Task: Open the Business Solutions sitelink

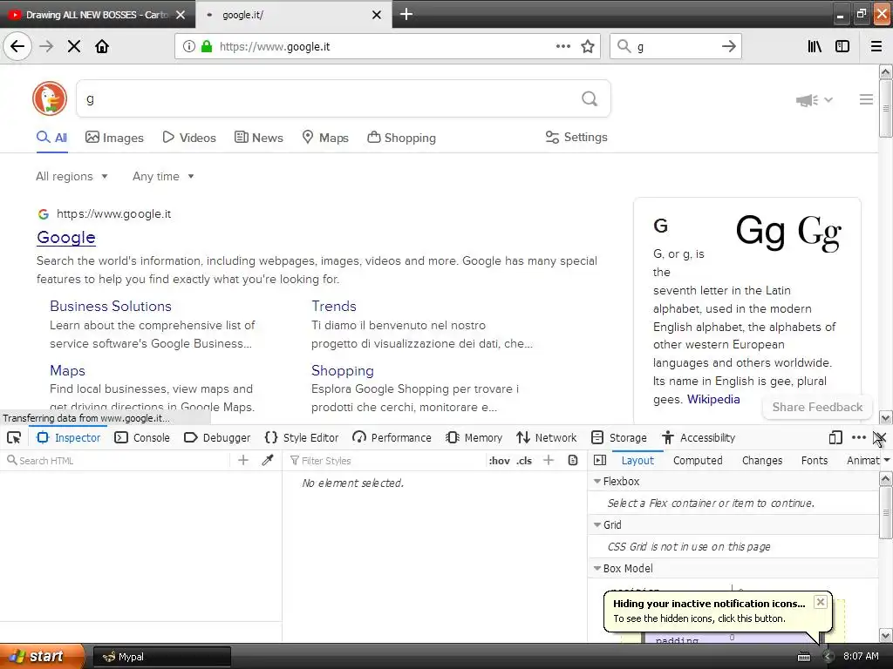Action: coord(111,306)
